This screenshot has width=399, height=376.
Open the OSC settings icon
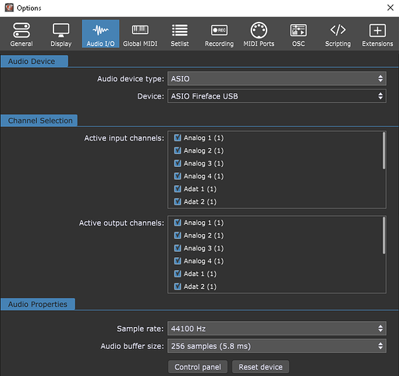[298, 30]
